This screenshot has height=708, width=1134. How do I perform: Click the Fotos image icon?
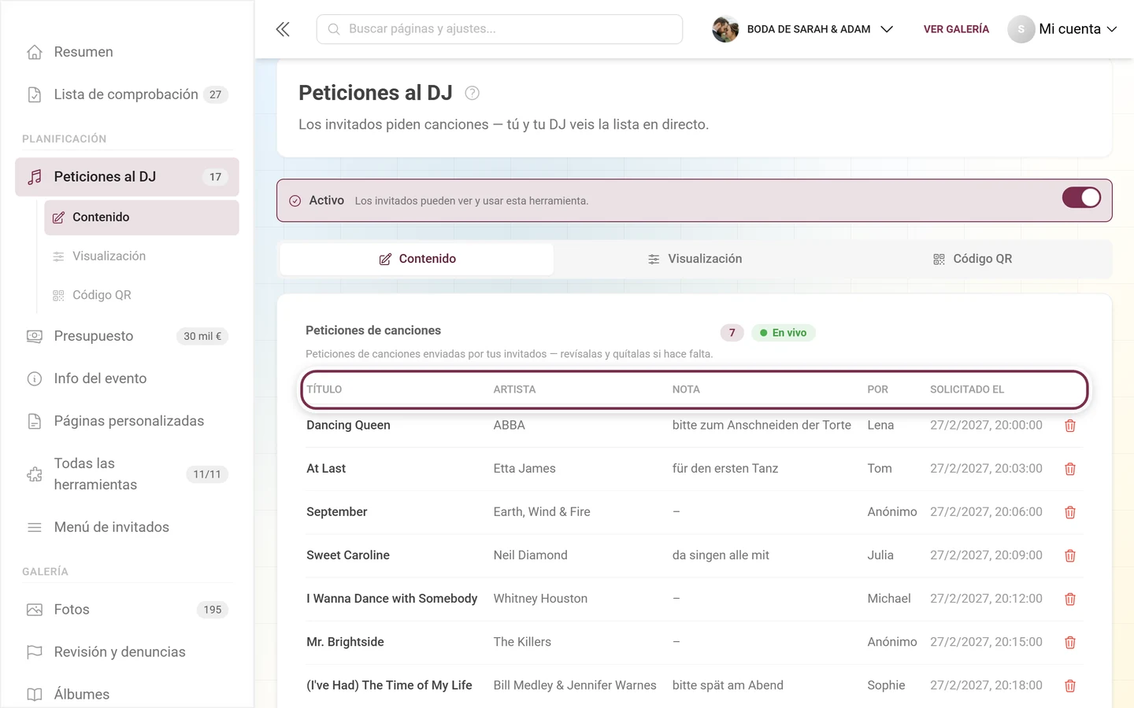click(35, 610)
